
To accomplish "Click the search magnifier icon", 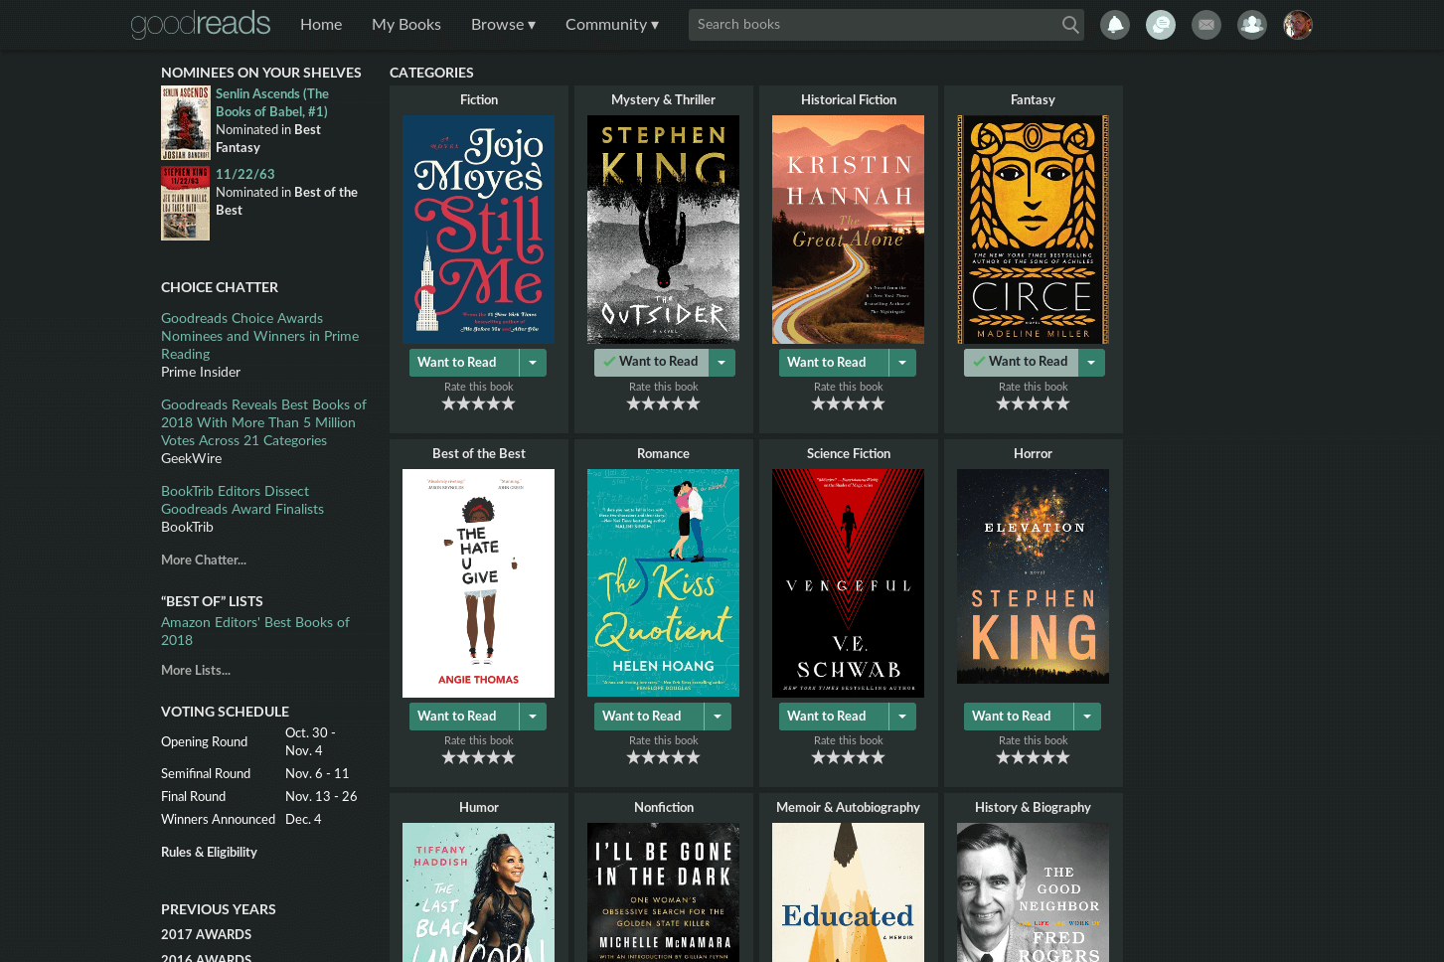I will tap(1069, 25).
